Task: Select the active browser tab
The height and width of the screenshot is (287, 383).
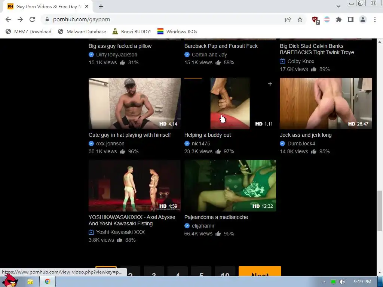Action: (48, 7)
